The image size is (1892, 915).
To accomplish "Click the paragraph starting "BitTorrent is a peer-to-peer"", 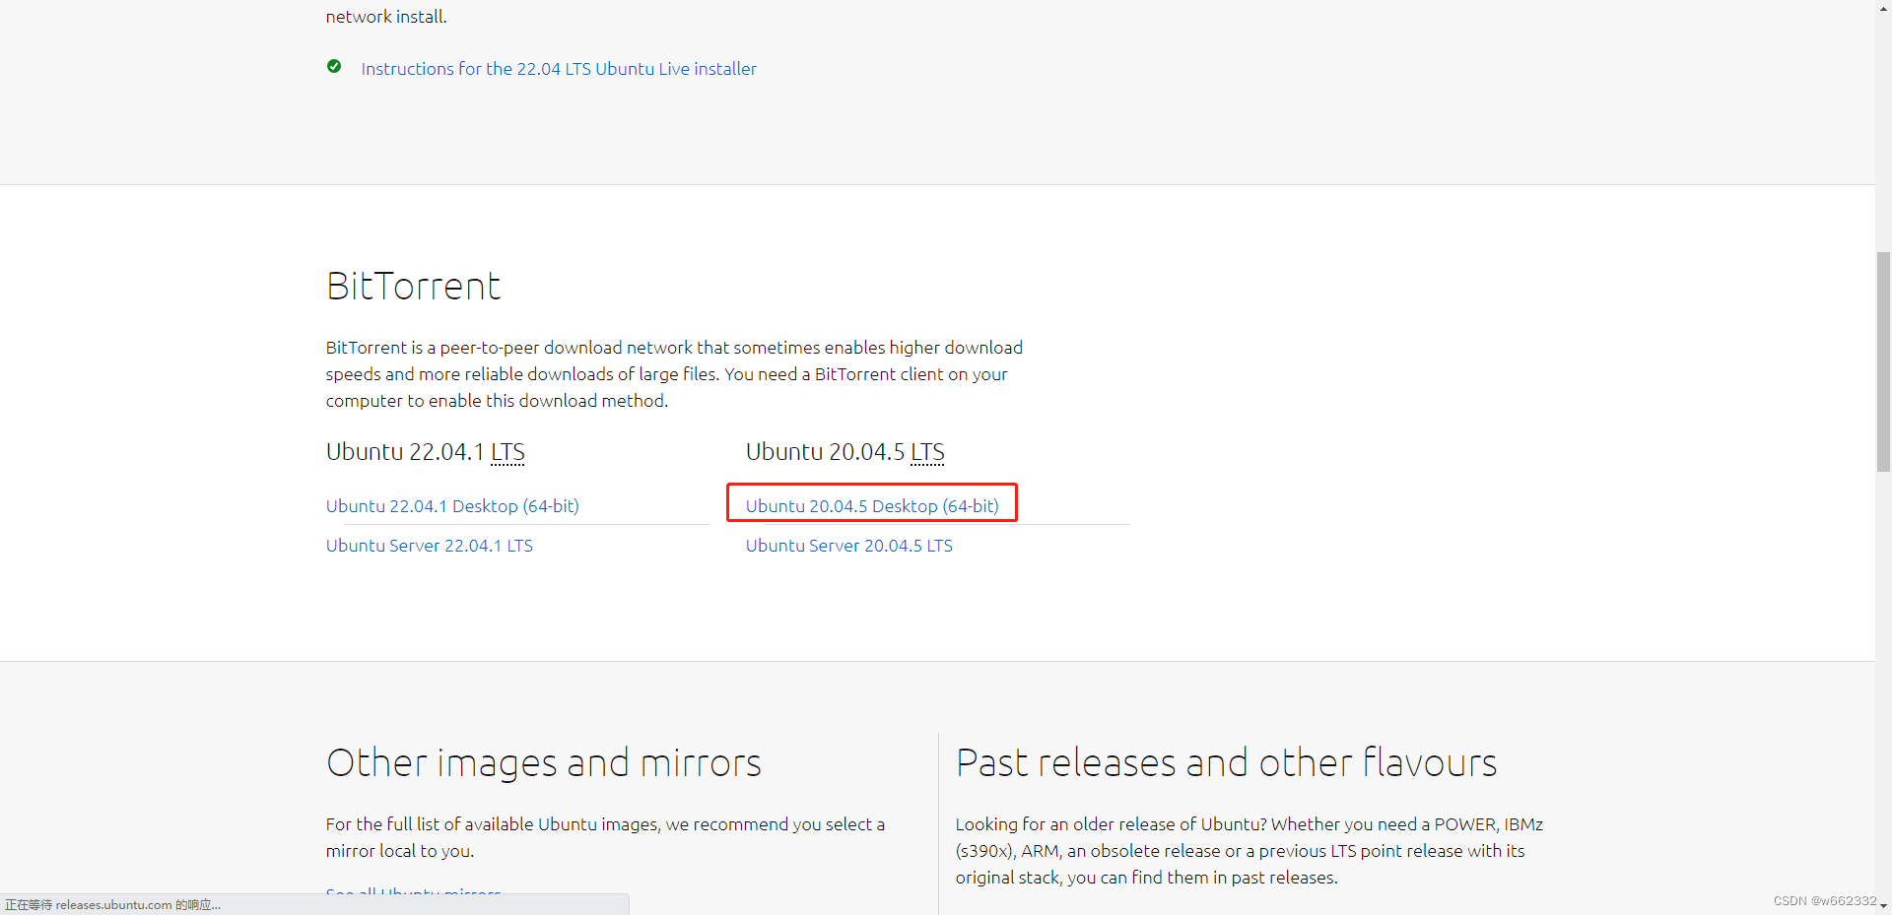I will tap(674, 374).
